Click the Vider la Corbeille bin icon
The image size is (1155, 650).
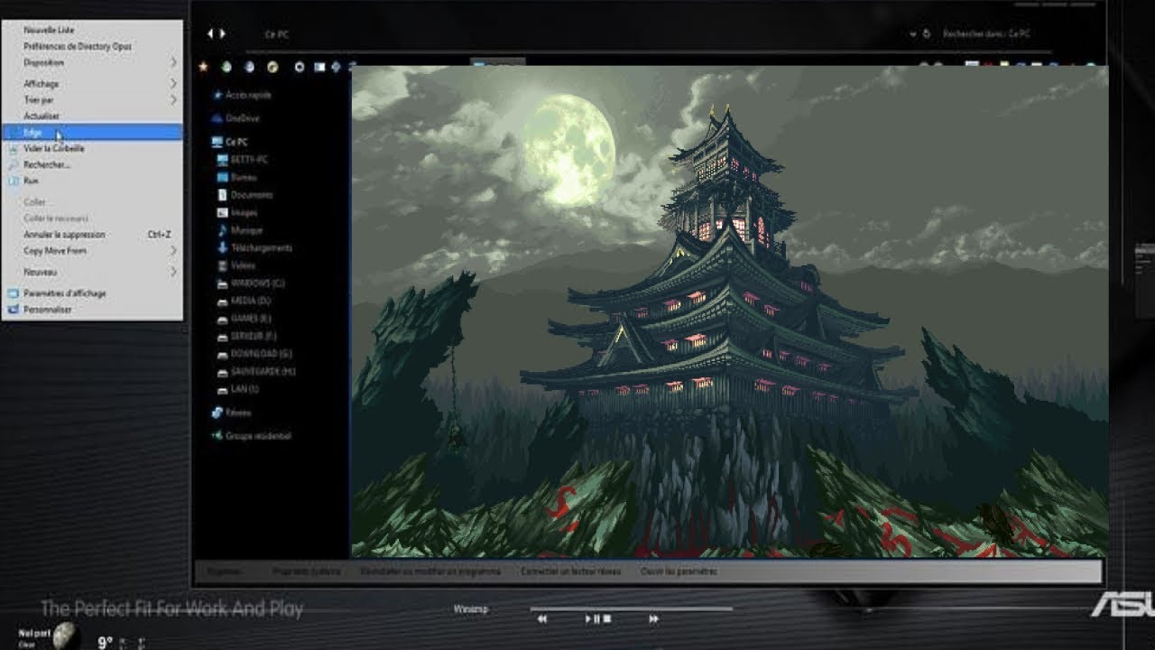click(x=13, y=149)
